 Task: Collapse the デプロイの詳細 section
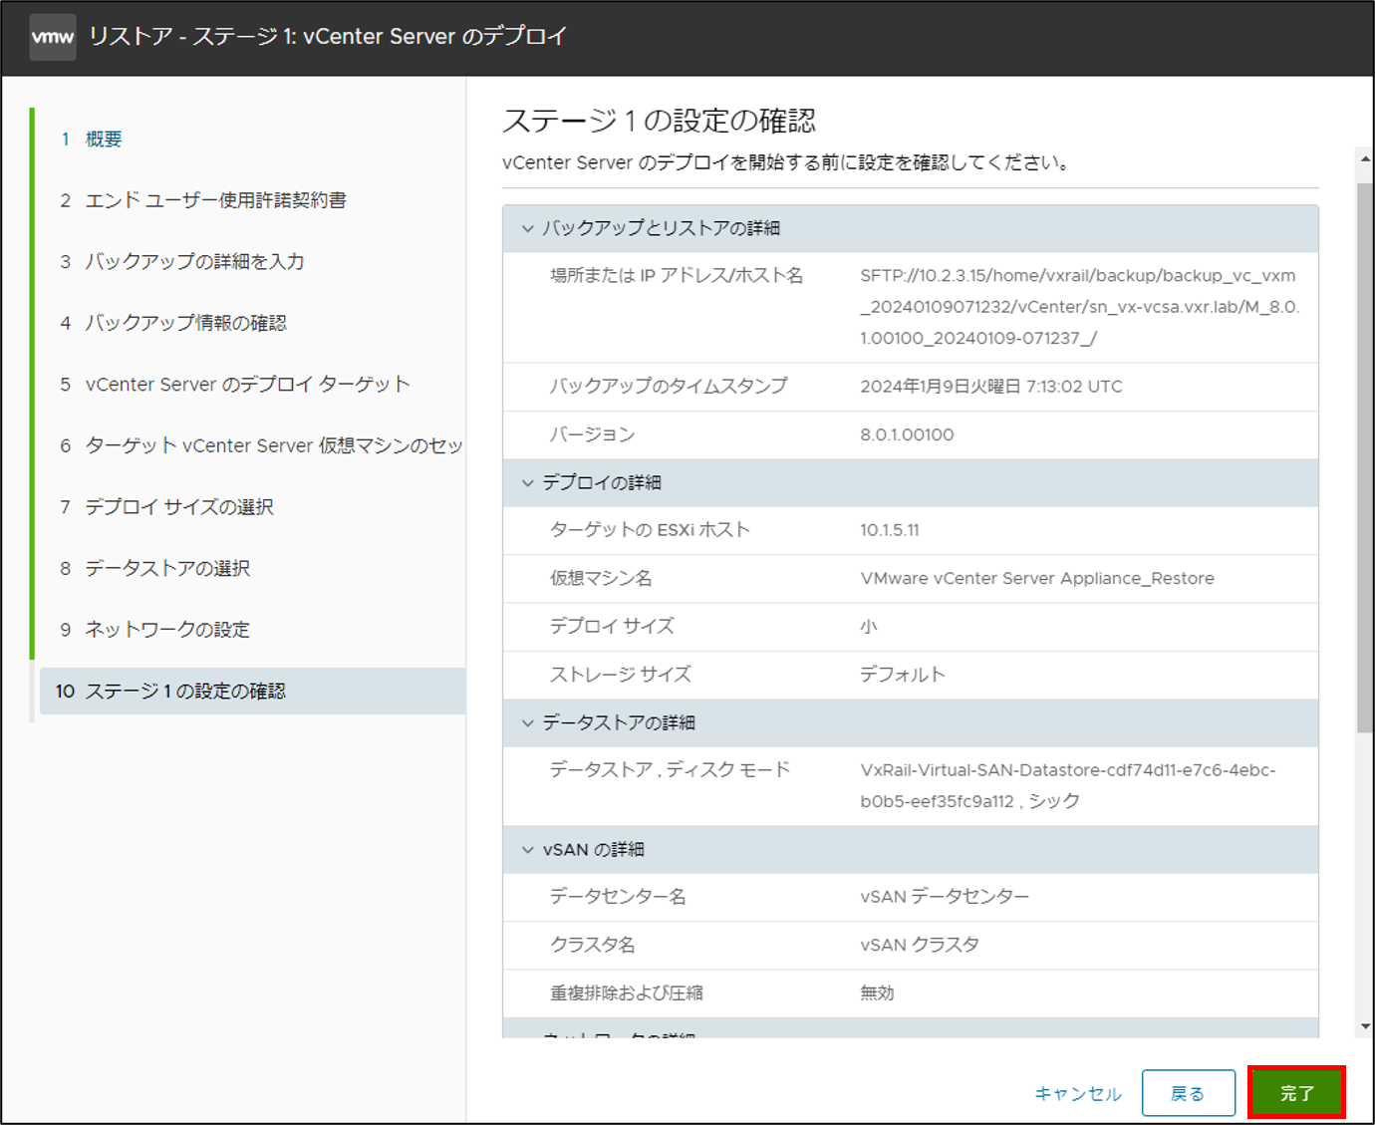[528, 482]
